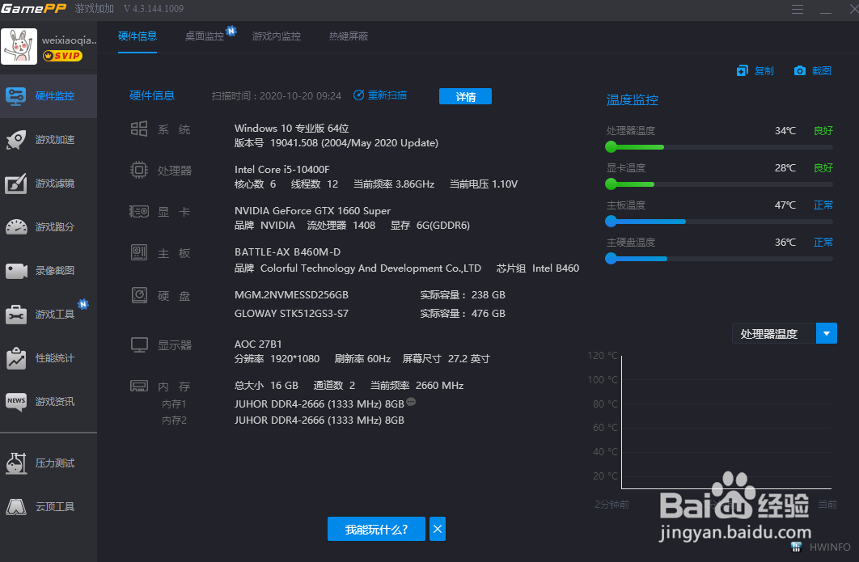Image resolution: width=859 pixels, height=562 pixels.
Task: Click the BATTLE-AX B460M-D text
Action: [288, 252]
